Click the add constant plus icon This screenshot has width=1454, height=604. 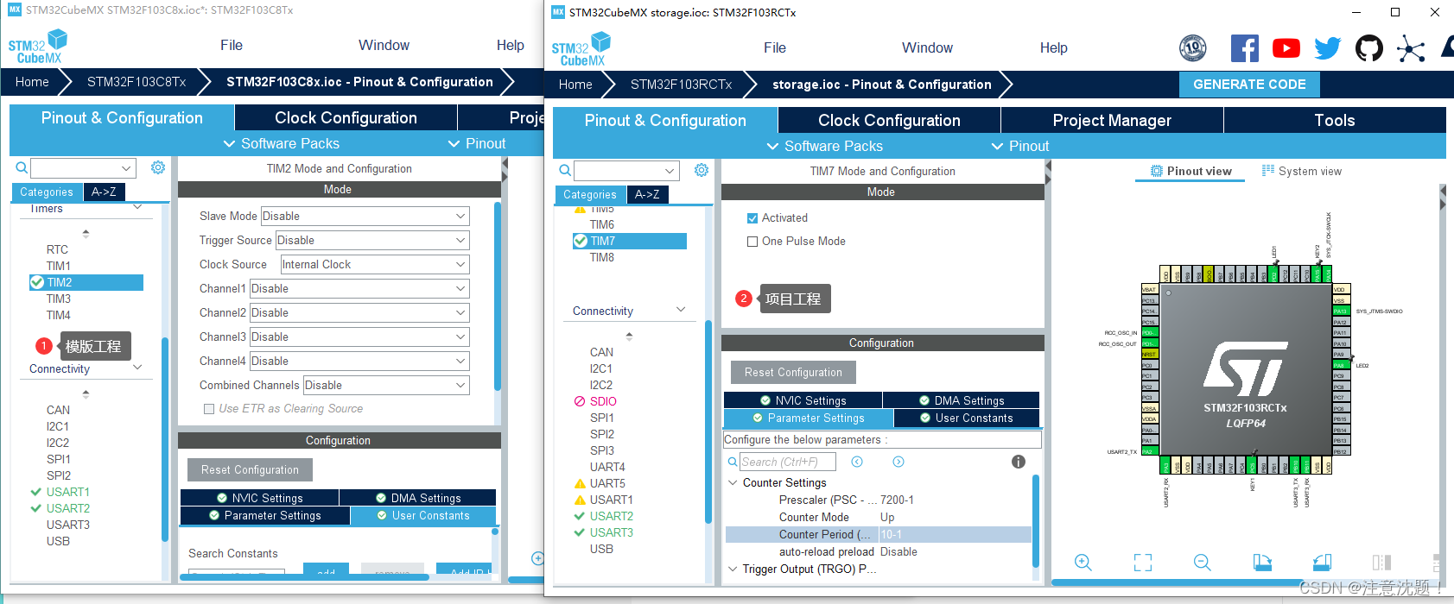pyautogui.click(x=537, y=558)
